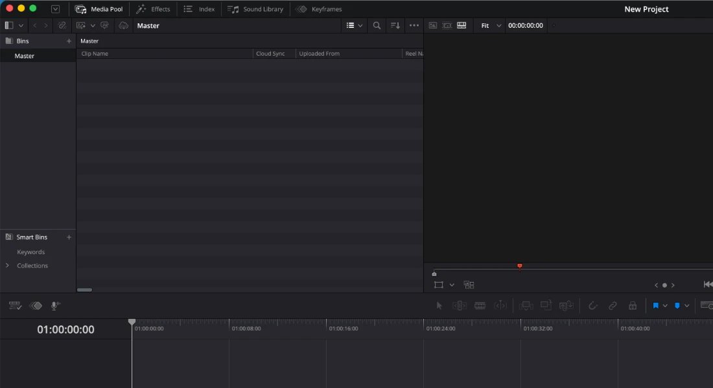Click the Master breadcrumb path
Image resolution: width=713 pixels, height=388 pixels.
(x=89, y=41)
